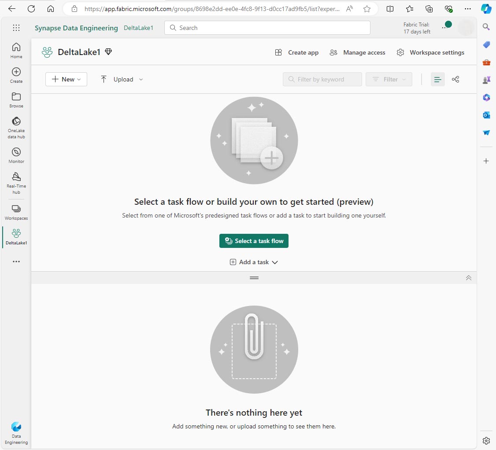Open Real-Time hub in sidebar
Image resolution: width=496 pixels, height=450 pixels.
[16, 184]
